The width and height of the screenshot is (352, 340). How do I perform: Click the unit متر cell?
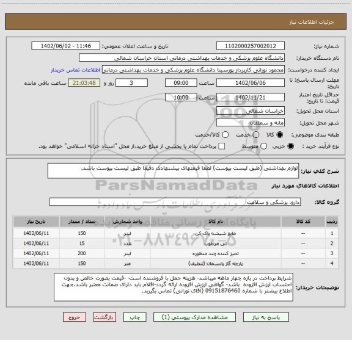(127, 264)
